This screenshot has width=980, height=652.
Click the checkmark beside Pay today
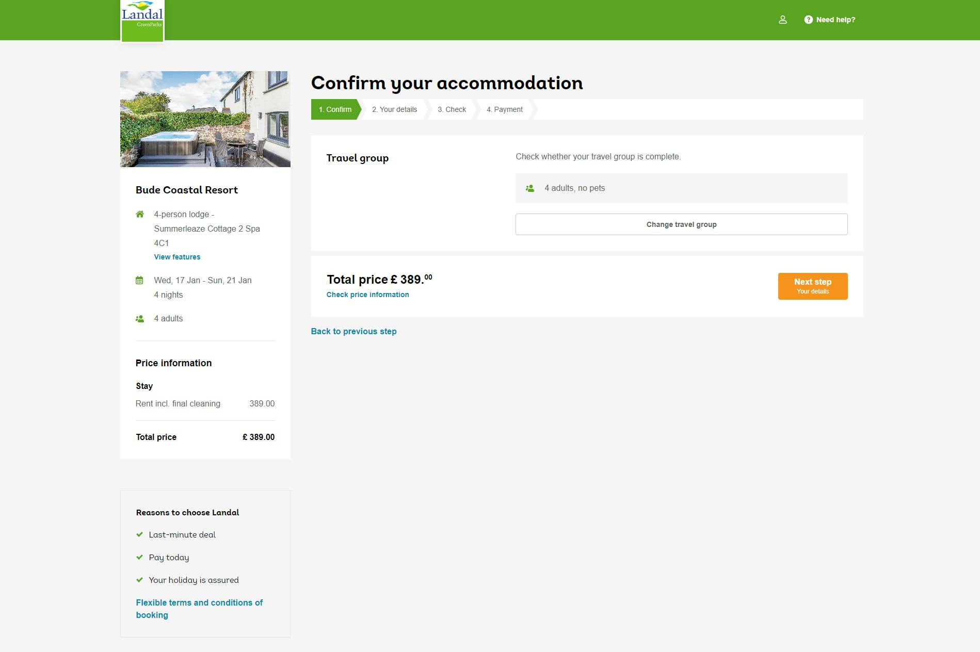click(140, 557)
